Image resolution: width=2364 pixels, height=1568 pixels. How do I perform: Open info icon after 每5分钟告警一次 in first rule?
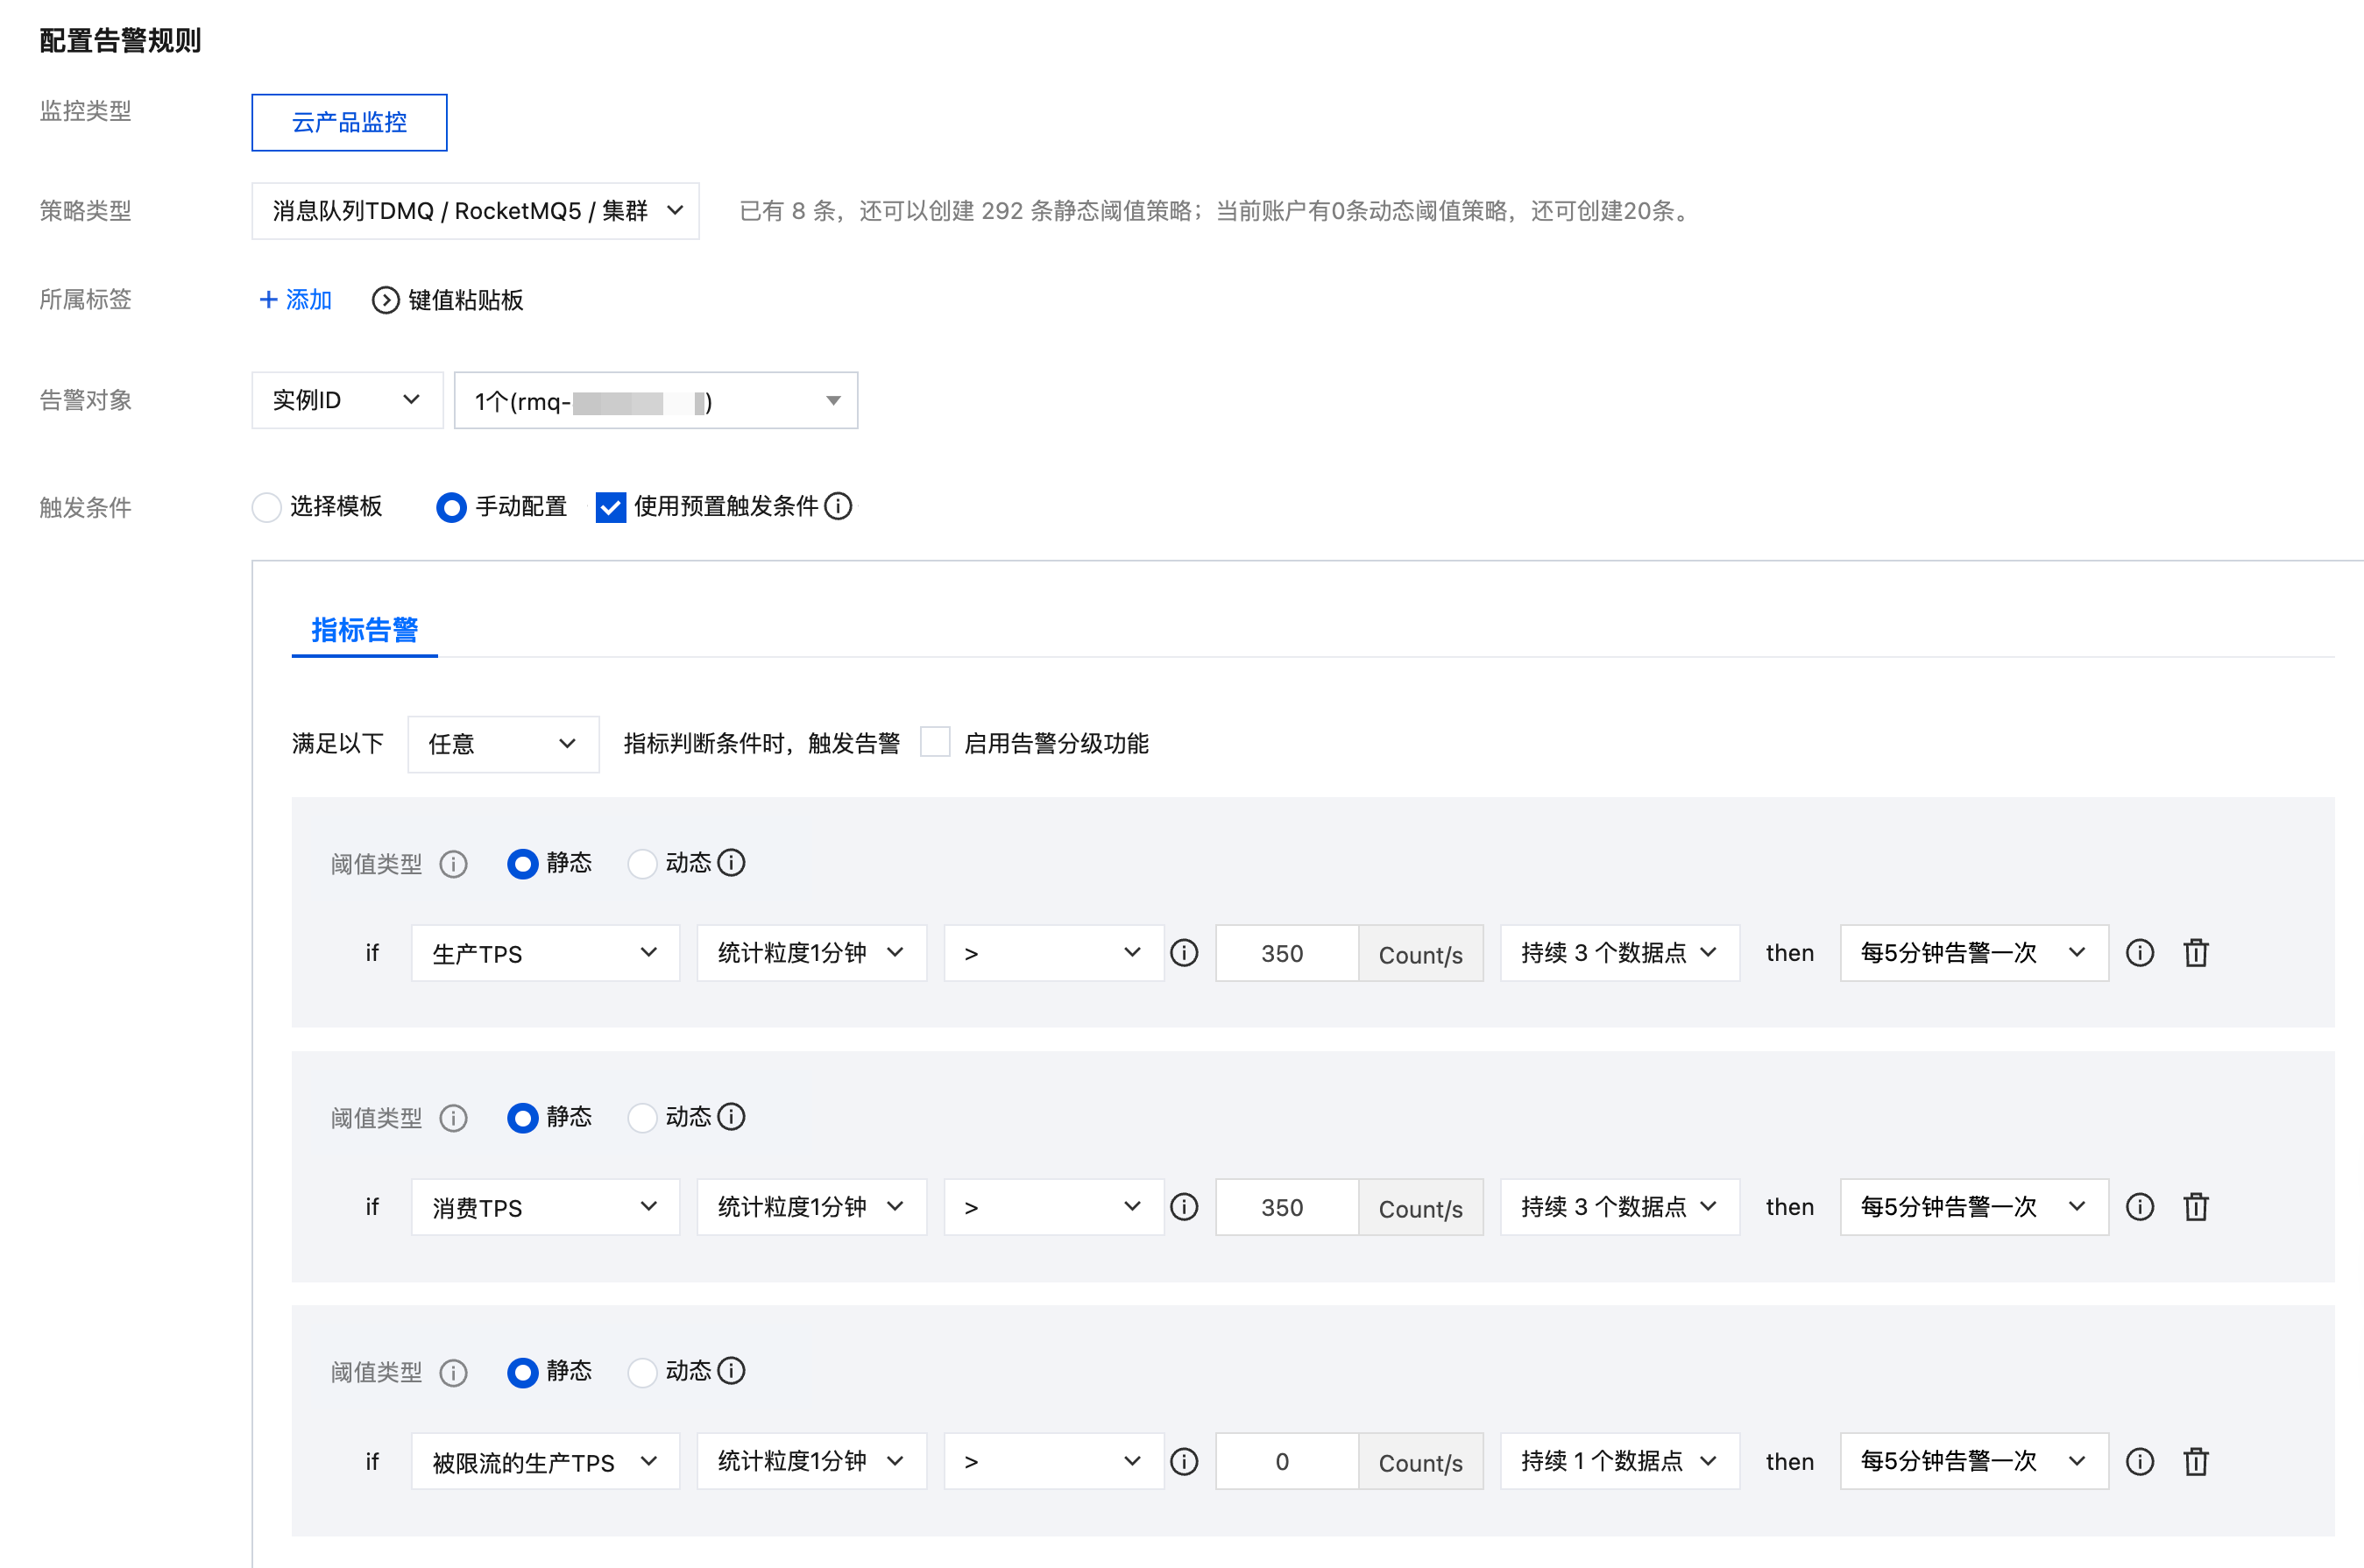(2140, 952)
